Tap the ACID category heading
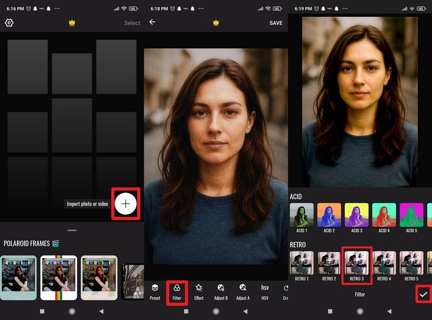The width and height of the screenshot is (432, 320). 296,197
